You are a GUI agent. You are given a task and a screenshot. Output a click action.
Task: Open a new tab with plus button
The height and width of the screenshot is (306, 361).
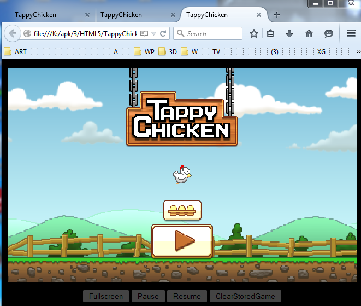tap(277, 15)
